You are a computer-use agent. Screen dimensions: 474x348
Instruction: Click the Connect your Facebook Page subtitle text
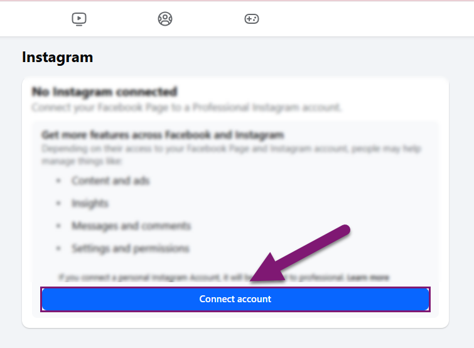(186, 107)
